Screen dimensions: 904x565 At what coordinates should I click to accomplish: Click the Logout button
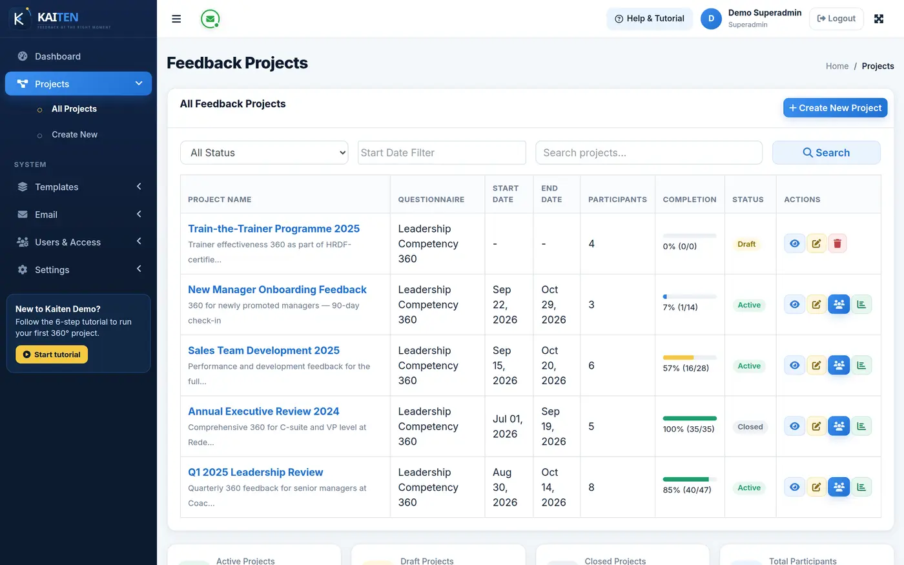pos(836,19)
